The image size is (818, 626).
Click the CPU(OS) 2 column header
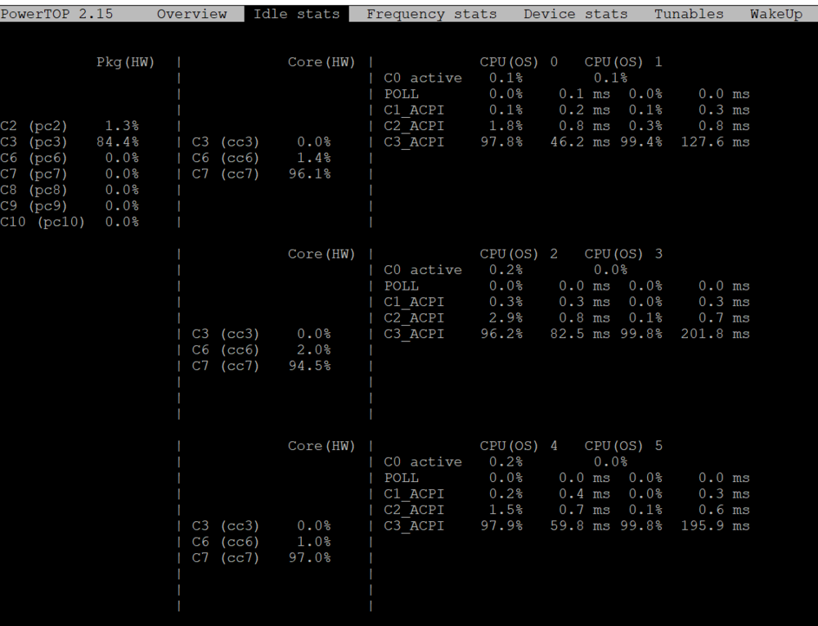click(519, 254)
